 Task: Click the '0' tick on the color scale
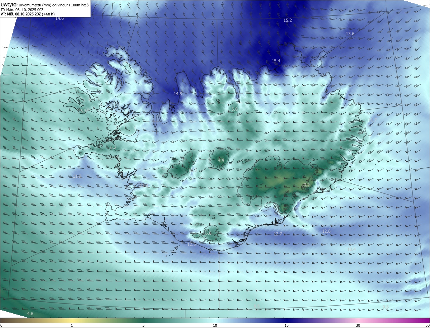tap(1, 325)
